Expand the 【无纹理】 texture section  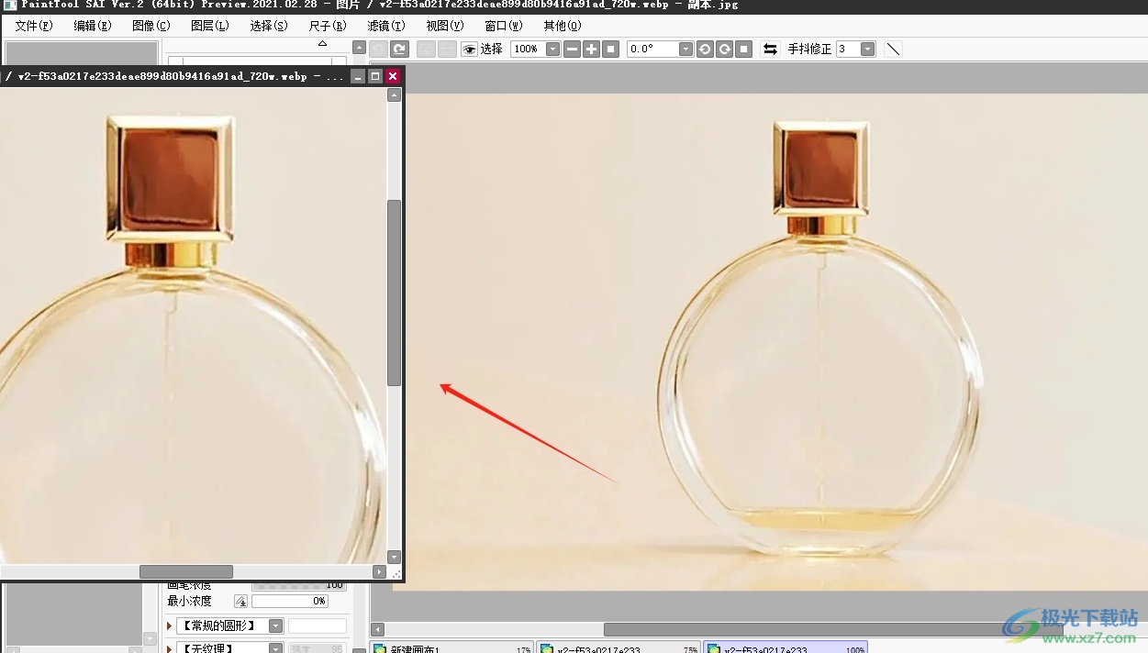tap(170, 648)
